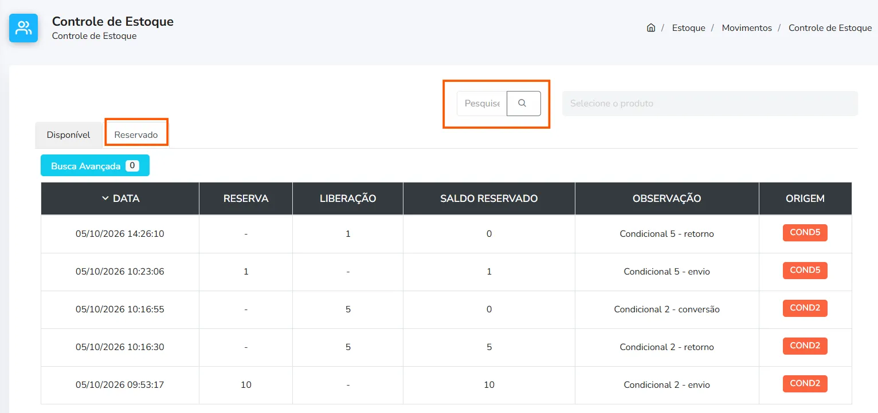The height and width of the screenshot is (413, 878).
Task: Click the Estoque breadcrumb link
Action: (688, 27)
